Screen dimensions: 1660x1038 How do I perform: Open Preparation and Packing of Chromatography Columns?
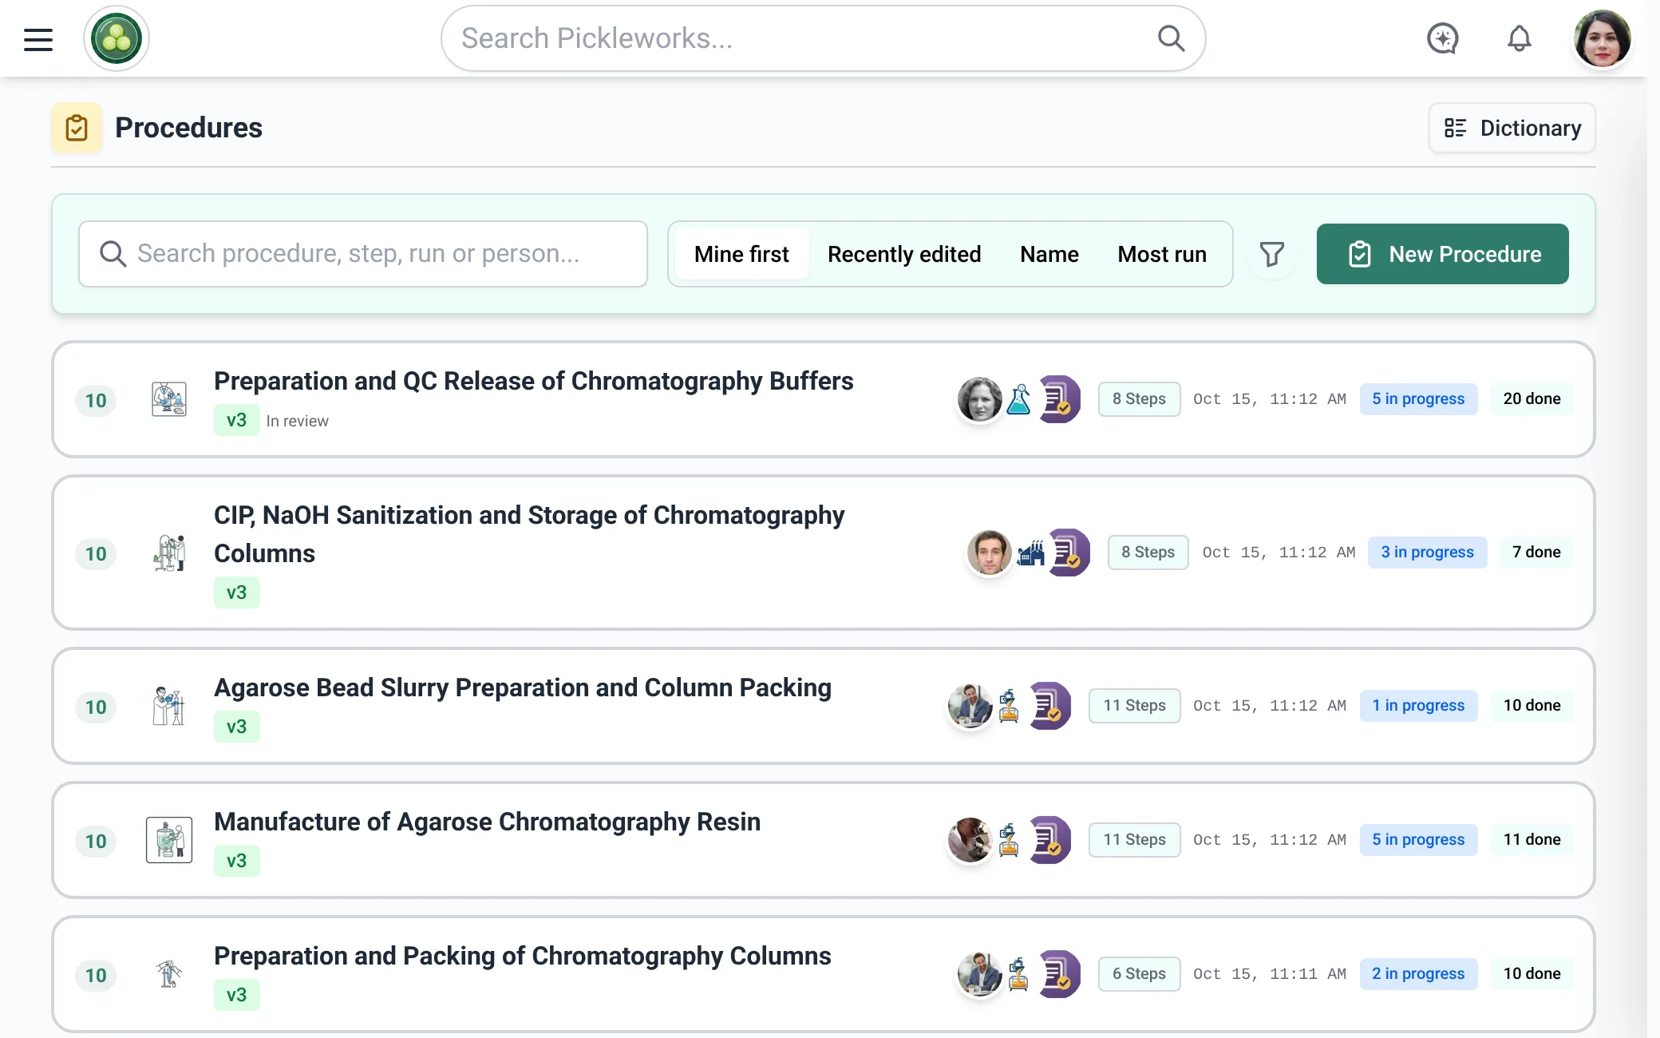tap(523, 956)
